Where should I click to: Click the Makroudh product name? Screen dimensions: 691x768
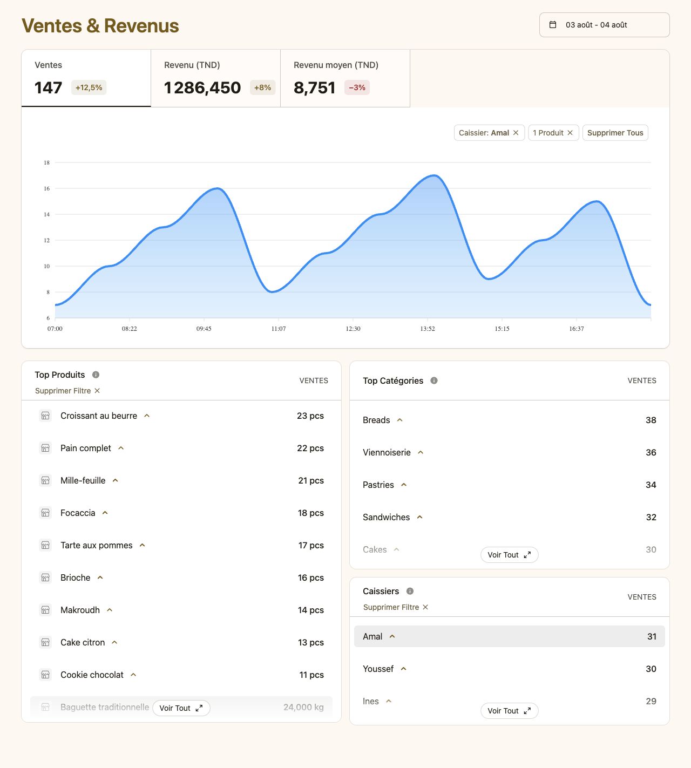(80, 610)
